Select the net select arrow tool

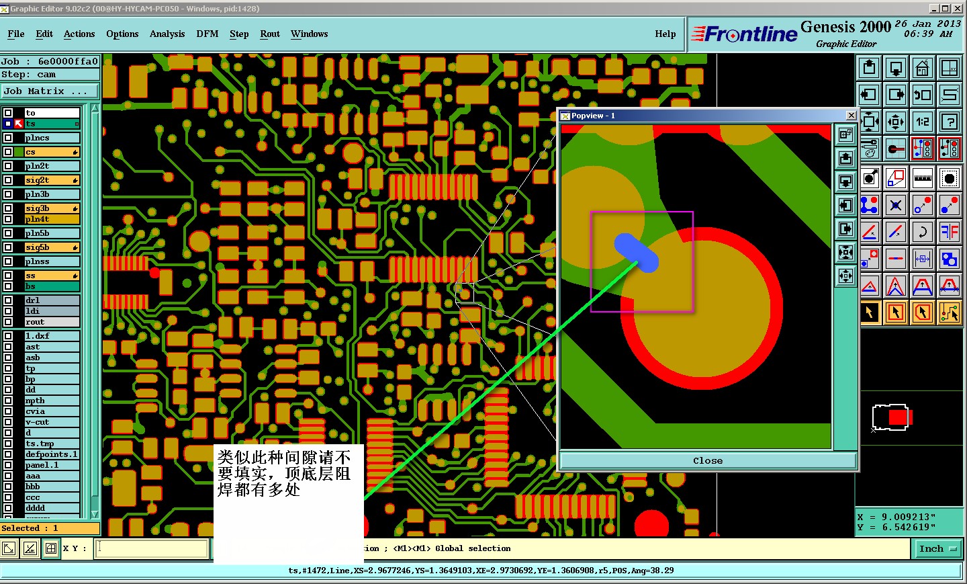950,312
